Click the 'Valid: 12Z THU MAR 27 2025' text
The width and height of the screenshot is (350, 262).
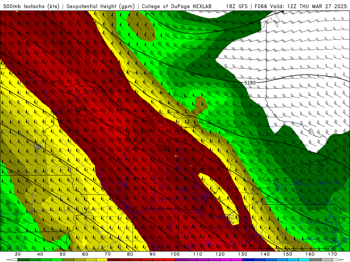pyautogui.click(x=308, y=6)
